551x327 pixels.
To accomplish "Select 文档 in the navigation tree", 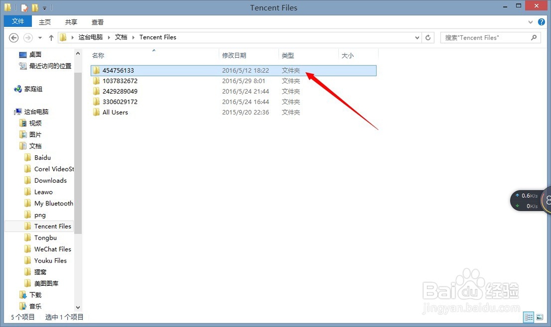I will pos(35,146).
